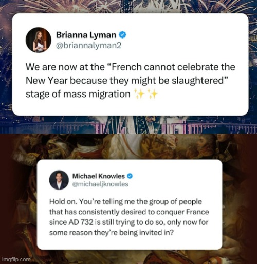Click the Michael Knowles display name
Screen dimensions: 257x264
click(x=99, y=176)
